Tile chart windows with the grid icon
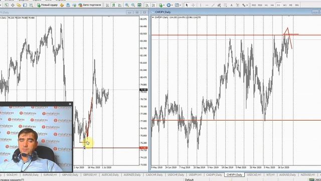 pos(139,5)
